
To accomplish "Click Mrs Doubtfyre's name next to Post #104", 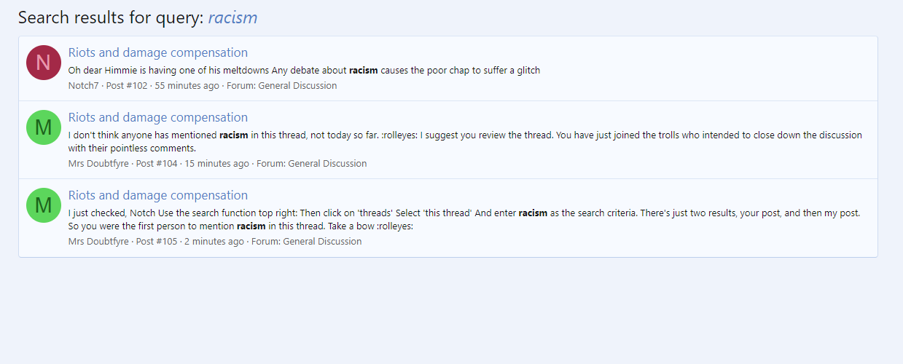I will [98, 164].
